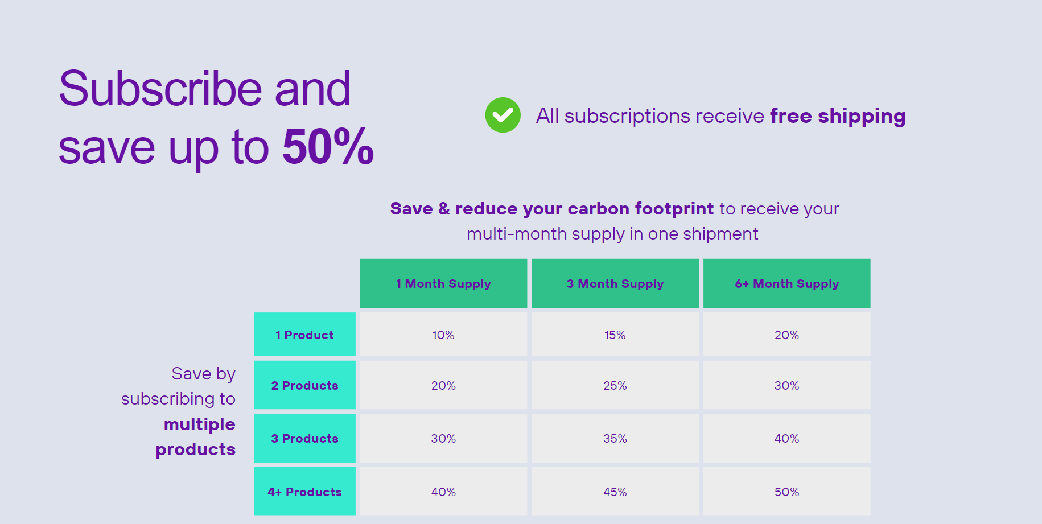Screen dimensions: 1042x524
Task: Choose the 2 Products row label
Action: (x=305, y=385)
